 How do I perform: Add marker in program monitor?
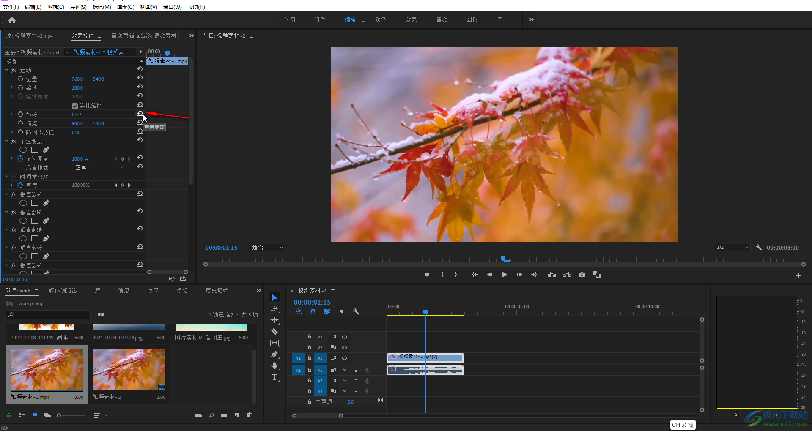427,275
